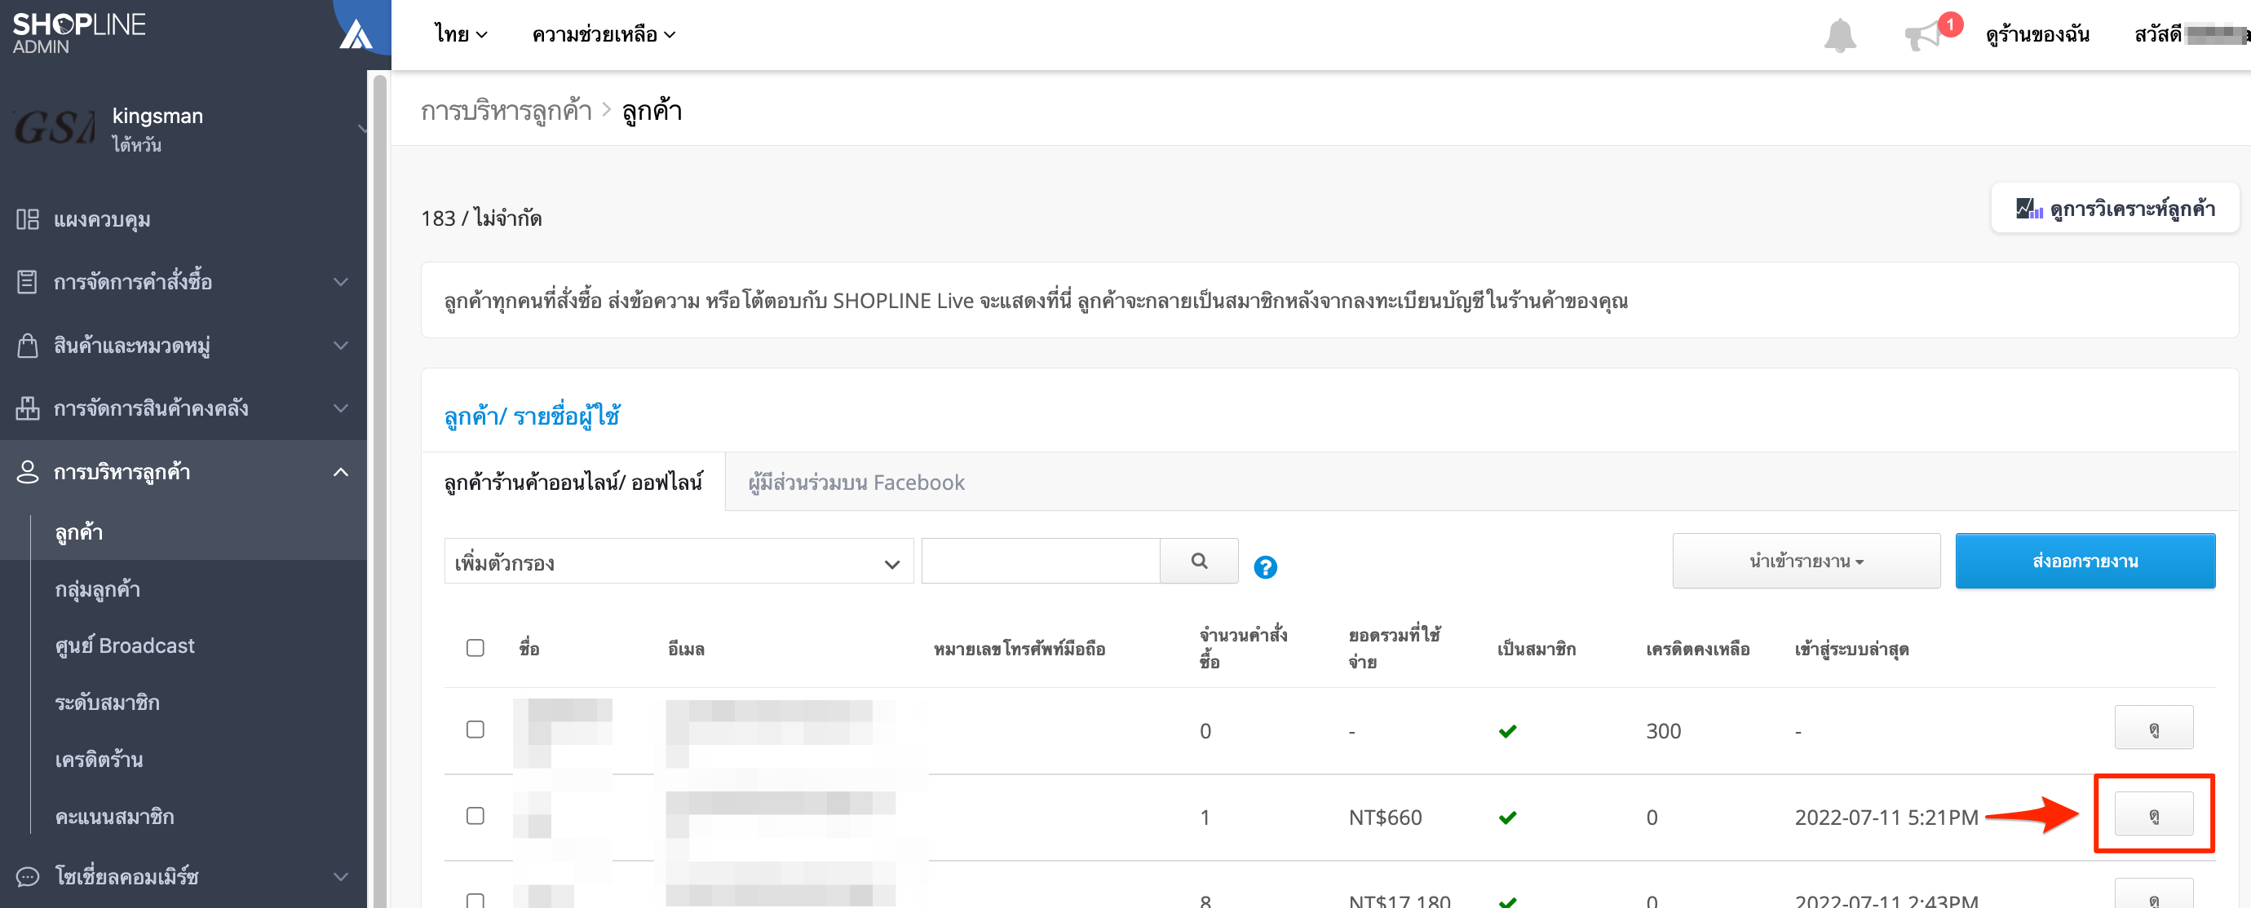Click the customer analytics chart icon
2251x908 pixels.
2028,208
